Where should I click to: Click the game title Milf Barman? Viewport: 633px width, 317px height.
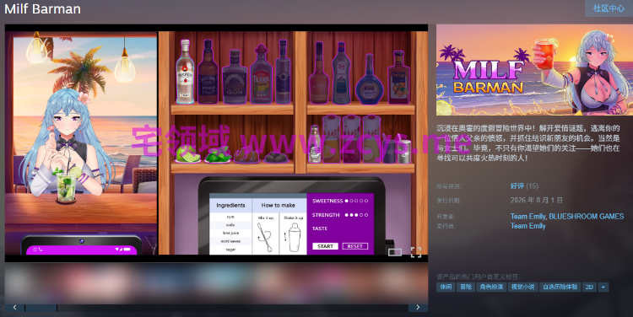pyautogui.click(x=42, y=9)
